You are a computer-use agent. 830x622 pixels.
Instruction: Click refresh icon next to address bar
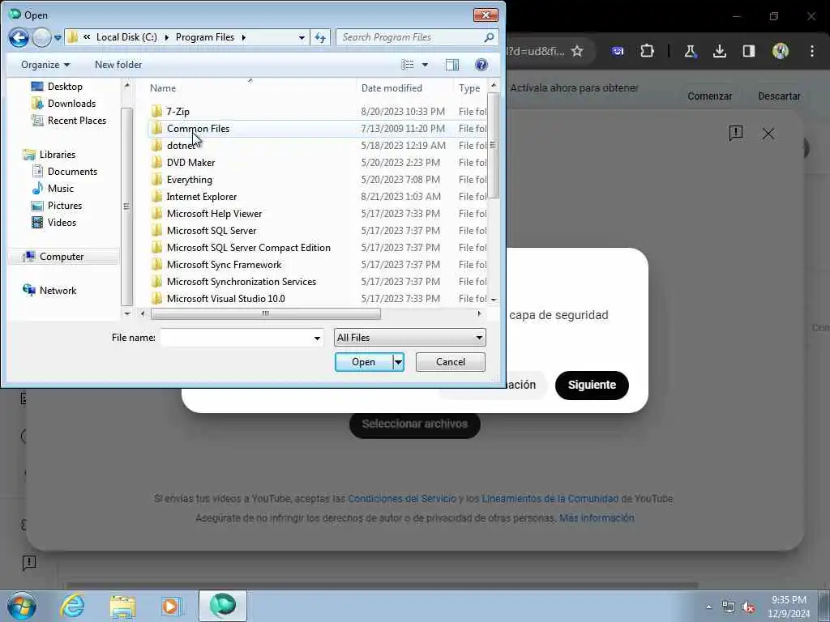pos(320,37)
